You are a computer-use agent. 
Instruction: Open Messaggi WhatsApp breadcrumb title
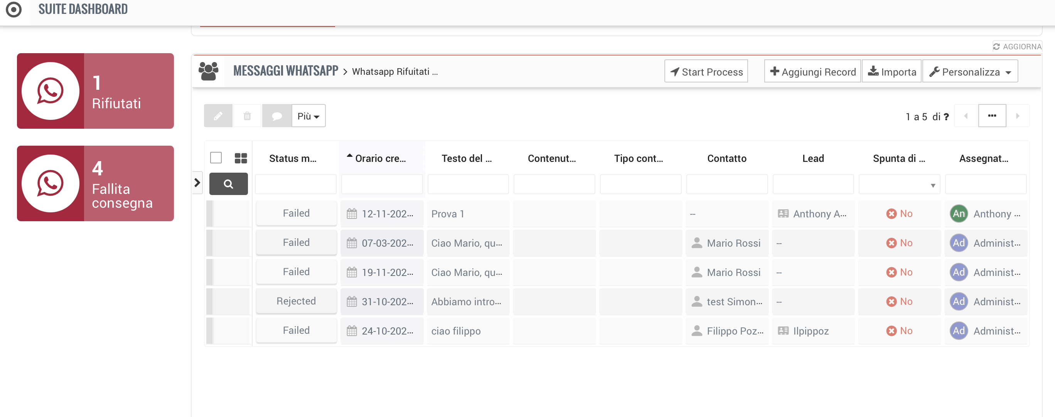click(285, 71)
